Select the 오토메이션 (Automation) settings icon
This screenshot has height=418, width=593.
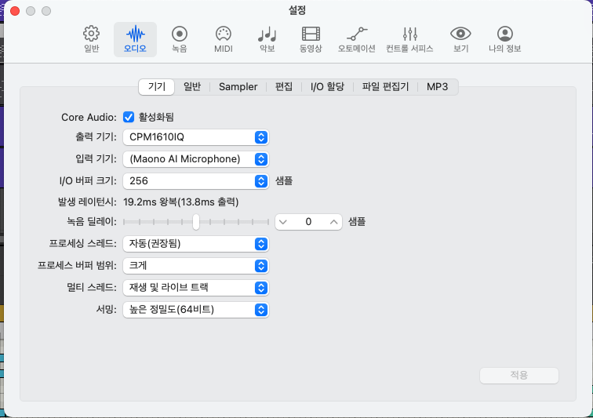point(357,38)
